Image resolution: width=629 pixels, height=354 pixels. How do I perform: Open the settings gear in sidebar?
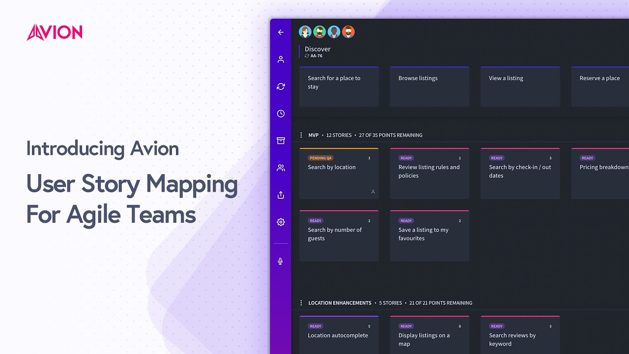(281, 222)
